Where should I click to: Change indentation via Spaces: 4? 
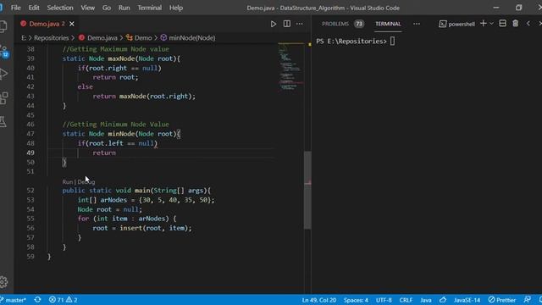click(x=356, y=300)
